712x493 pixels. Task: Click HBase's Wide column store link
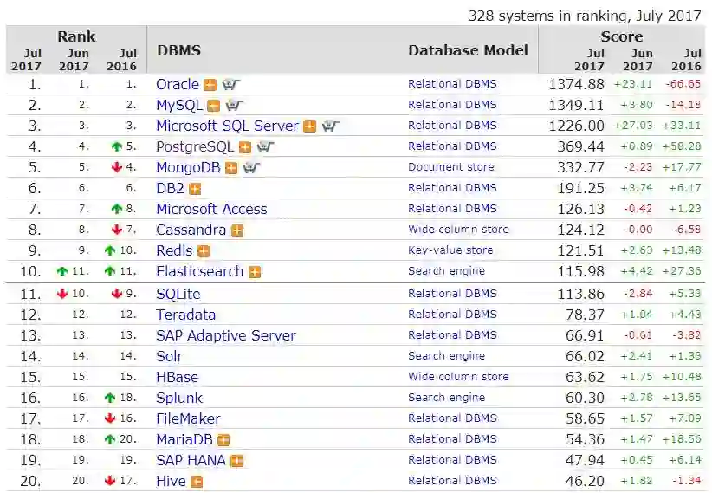(x=458, y=377)
